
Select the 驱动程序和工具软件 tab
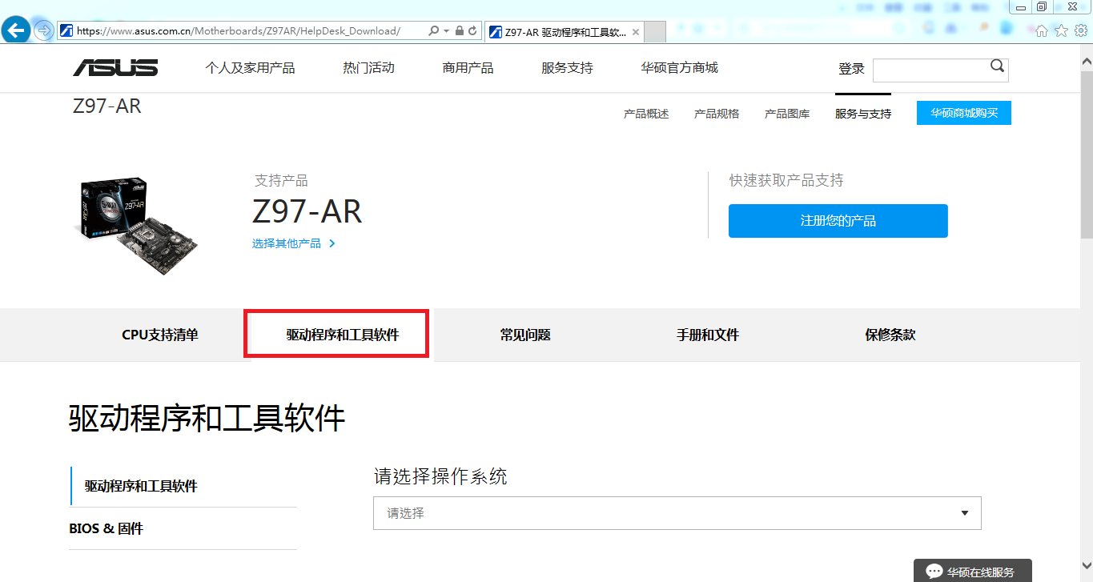tap(342, 335)
